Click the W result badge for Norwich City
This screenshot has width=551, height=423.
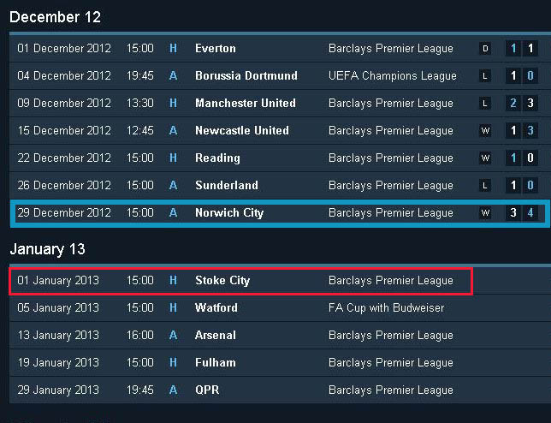(x=485, y=213)
